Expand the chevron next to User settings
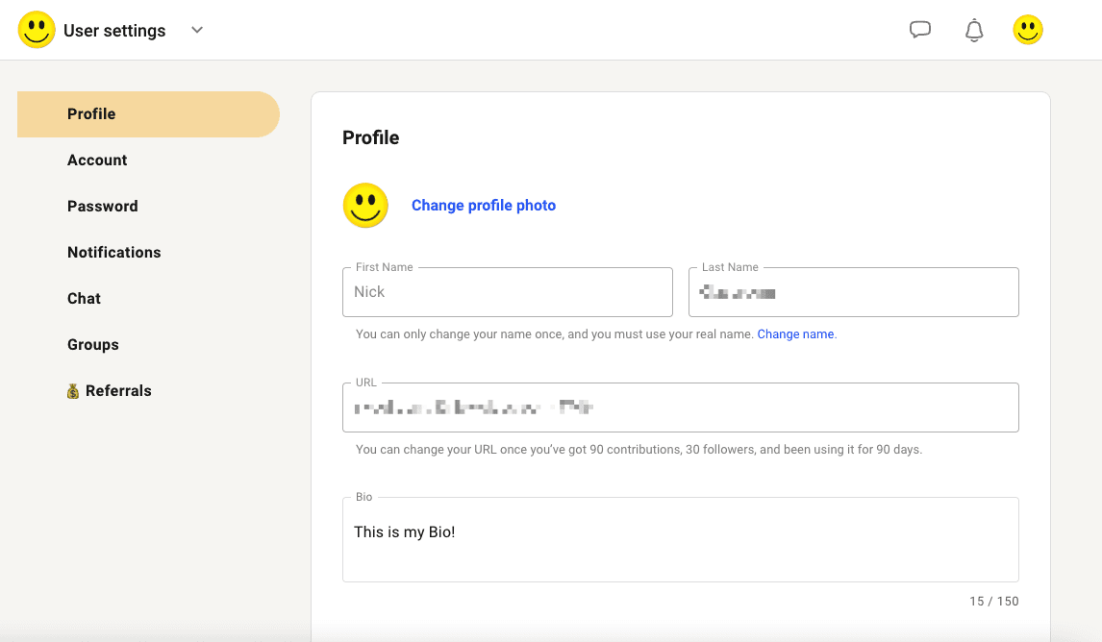The image size is (1102, 642). tap(197, 30)
